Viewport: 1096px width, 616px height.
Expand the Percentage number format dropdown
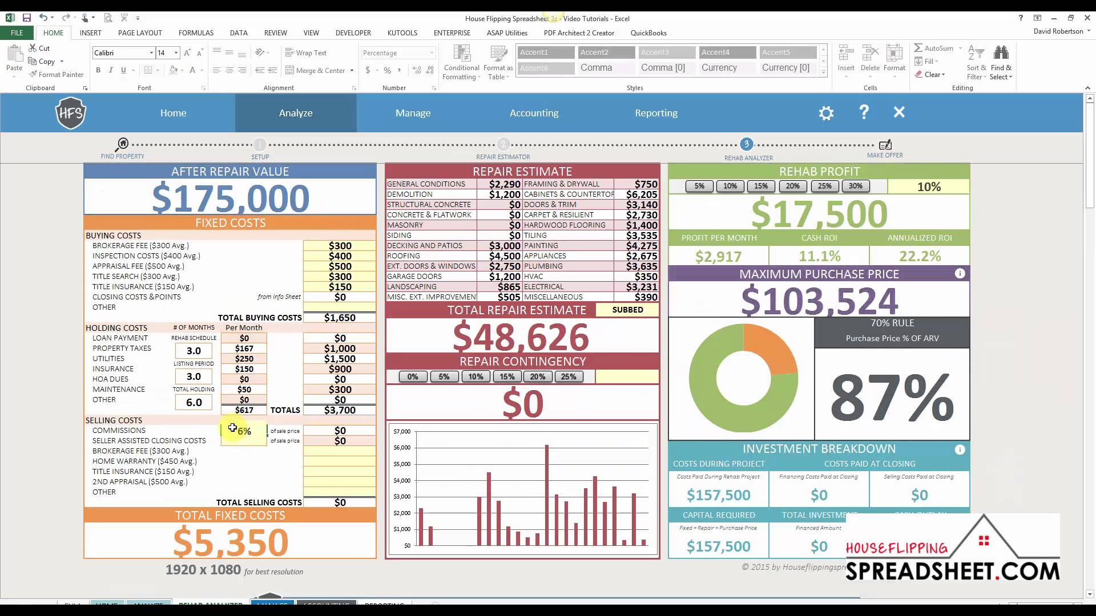coord(432,53)
